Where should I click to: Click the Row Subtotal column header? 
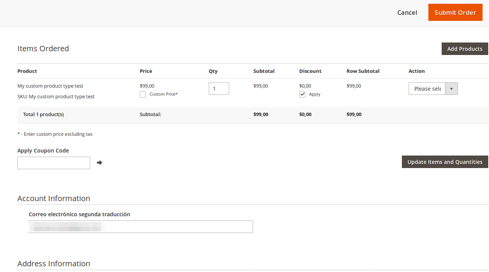[362, 71]
